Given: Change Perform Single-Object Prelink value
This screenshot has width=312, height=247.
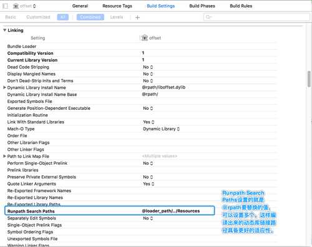Looking at the screenshot, I should click(x=148, y=163).
